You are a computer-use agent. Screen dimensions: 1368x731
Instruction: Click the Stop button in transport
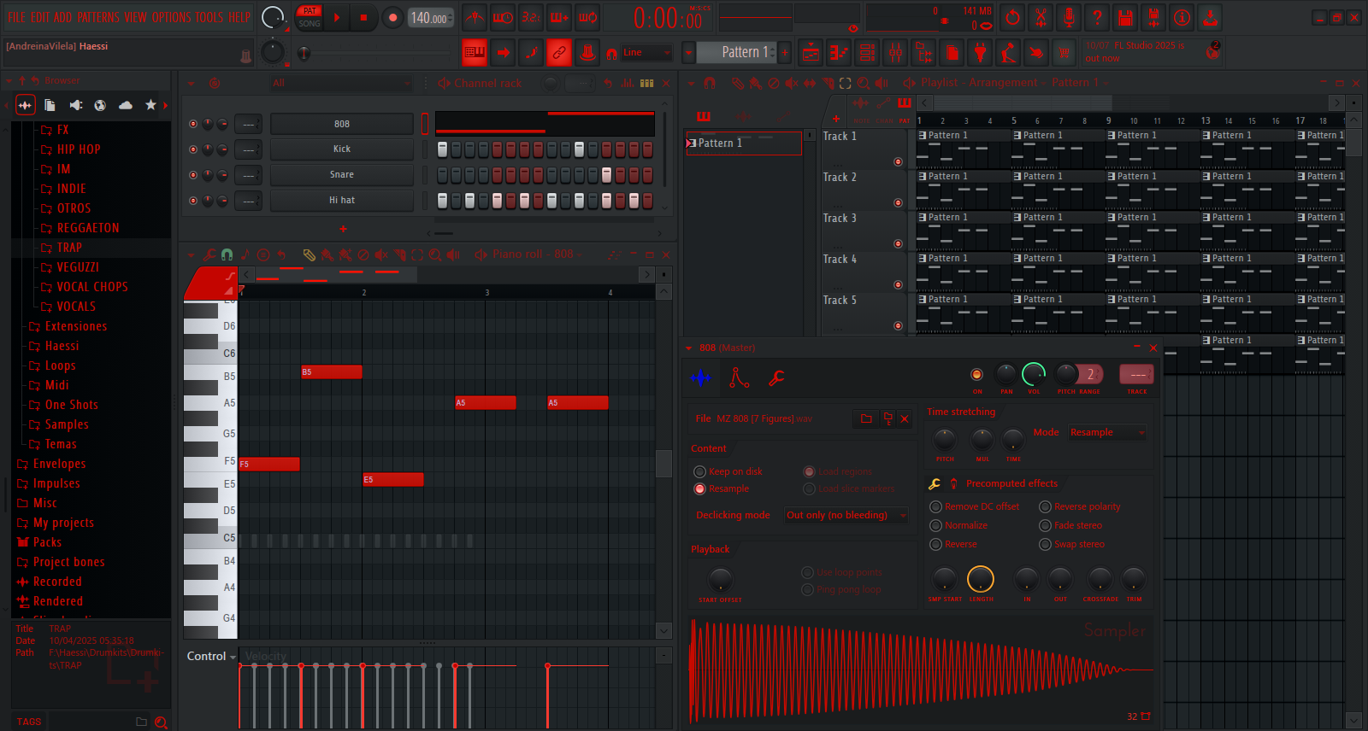click(363, 17)
